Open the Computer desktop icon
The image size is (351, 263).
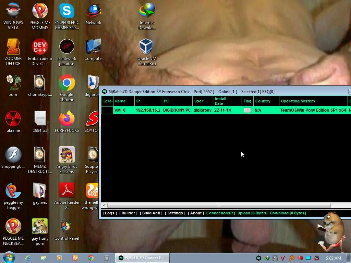[93, 50]
